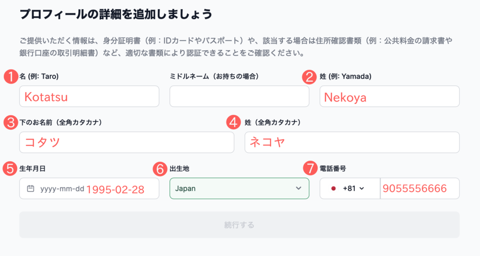
Task: Click the calendar icon in birth date field
Action: 31,189
